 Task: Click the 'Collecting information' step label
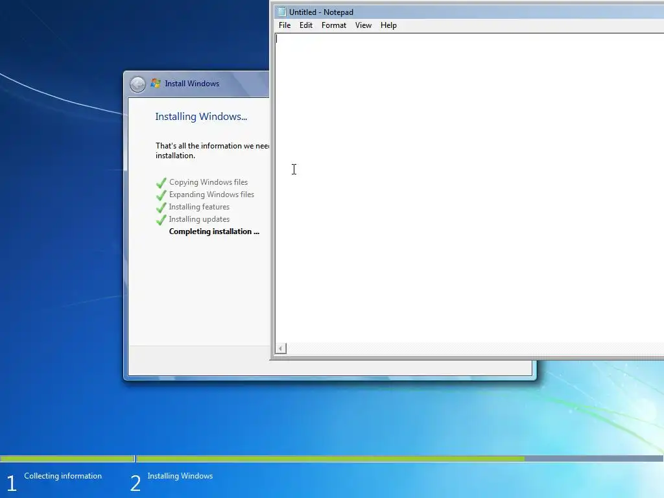click(x=63, y=476)
